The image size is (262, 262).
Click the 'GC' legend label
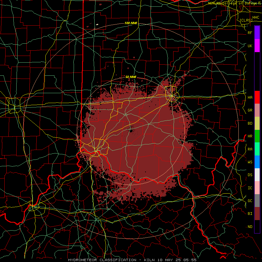click(250, 201)
